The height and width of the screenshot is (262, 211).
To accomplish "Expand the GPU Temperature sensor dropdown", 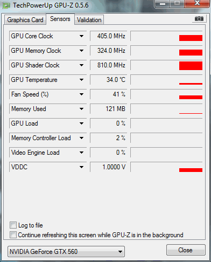I will 81,80.
